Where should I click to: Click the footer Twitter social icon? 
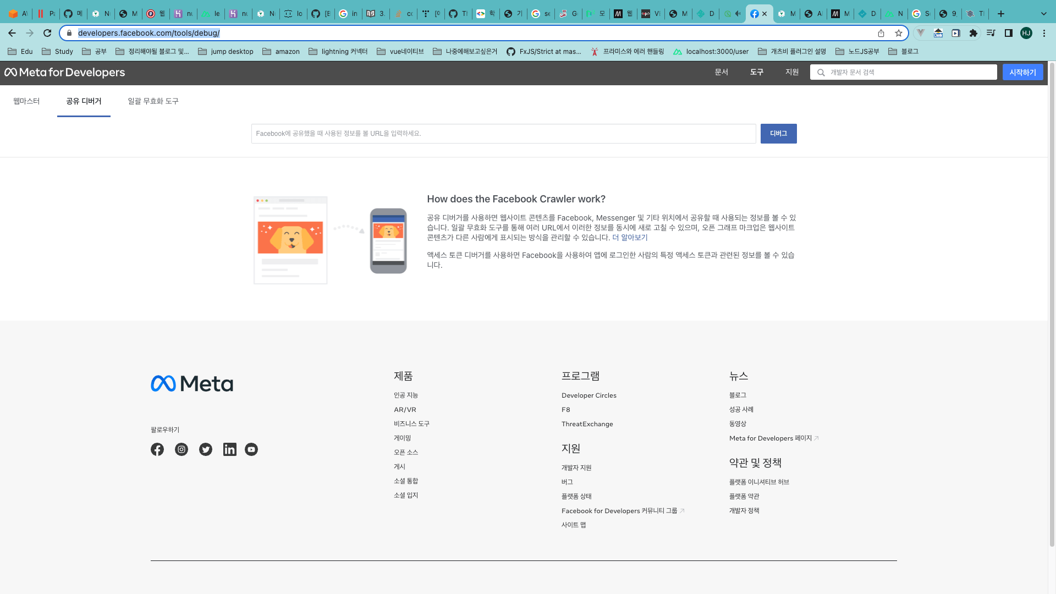click(206, 449)
